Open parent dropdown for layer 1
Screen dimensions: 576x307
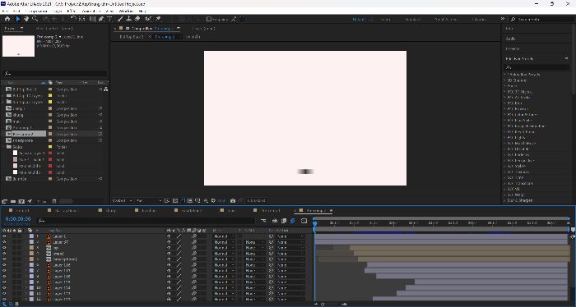290,236
